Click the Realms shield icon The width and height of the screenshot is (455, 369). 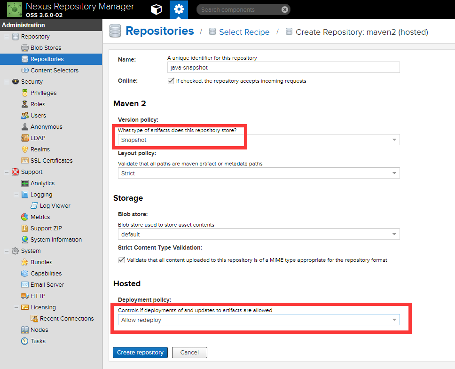click(x=25, y=149)
